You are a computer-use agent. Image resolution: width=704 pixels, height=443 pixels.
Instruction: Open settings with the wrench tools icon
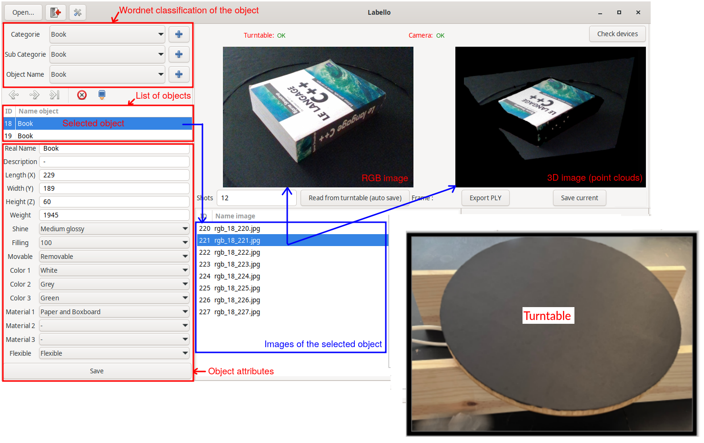coord(78,12)
